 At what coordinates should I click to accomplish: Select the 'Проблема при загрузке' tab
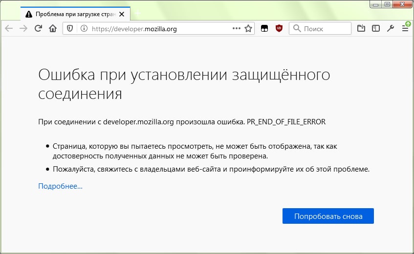coord(75,14)
